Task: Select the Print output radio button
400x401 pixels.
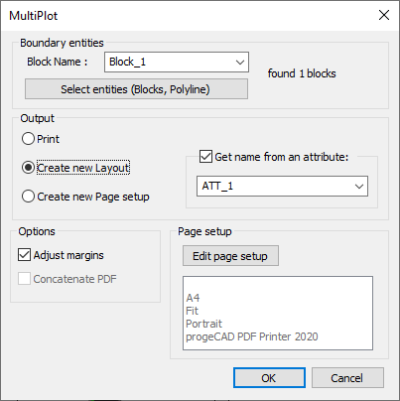Action: 28,139
